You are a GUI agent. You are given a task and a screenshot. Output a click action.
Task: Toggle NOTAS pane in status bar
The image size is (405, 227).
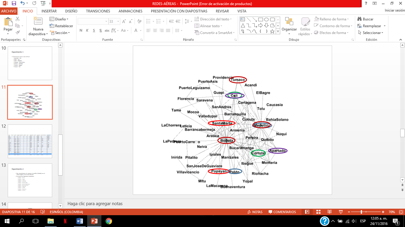(255, 212)
